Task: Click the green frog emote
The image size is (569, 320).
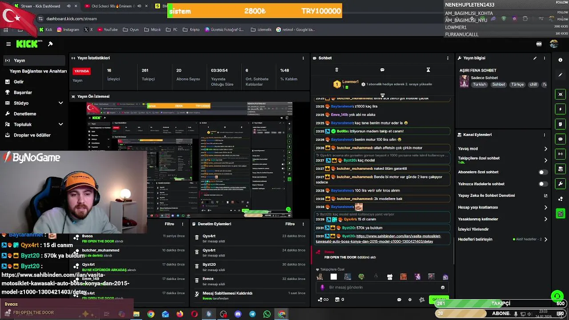Action: [x=361, y=277]
